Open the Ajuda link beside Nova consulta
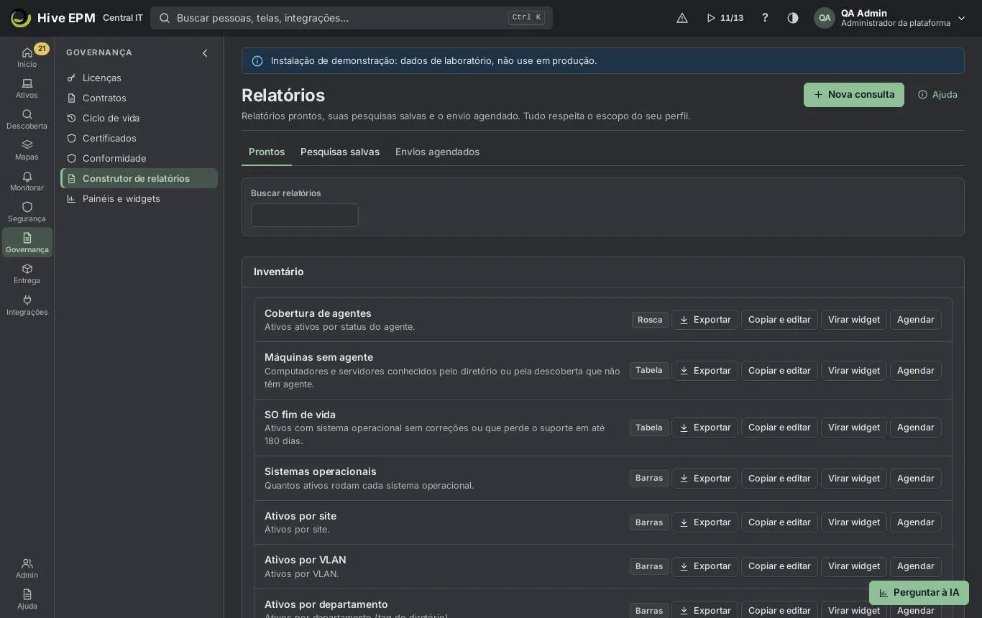Screen dimensions: 982x618 point(937,95)
